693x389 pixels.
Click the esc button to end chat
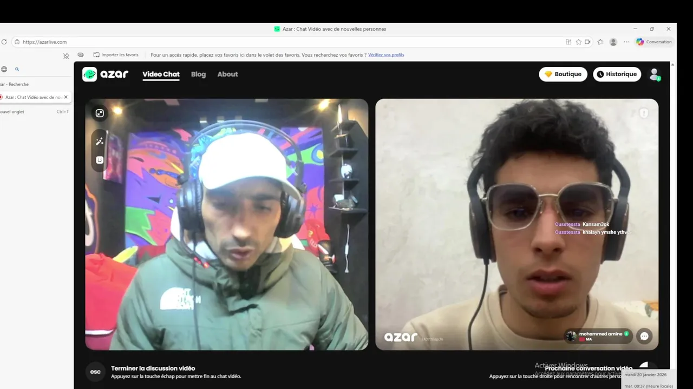tap(95, 372)
